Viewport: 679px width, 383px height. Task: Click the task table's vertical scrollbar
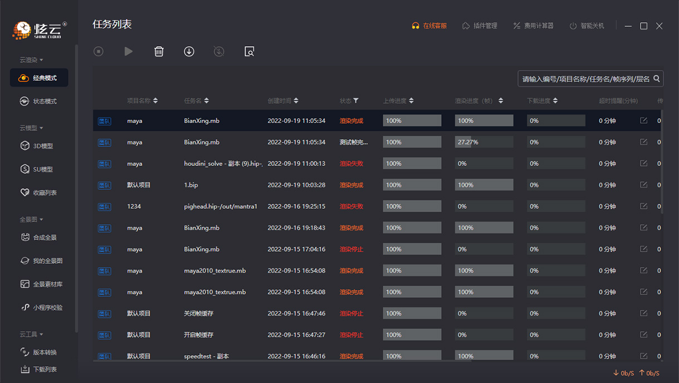(x=662, y=161)
